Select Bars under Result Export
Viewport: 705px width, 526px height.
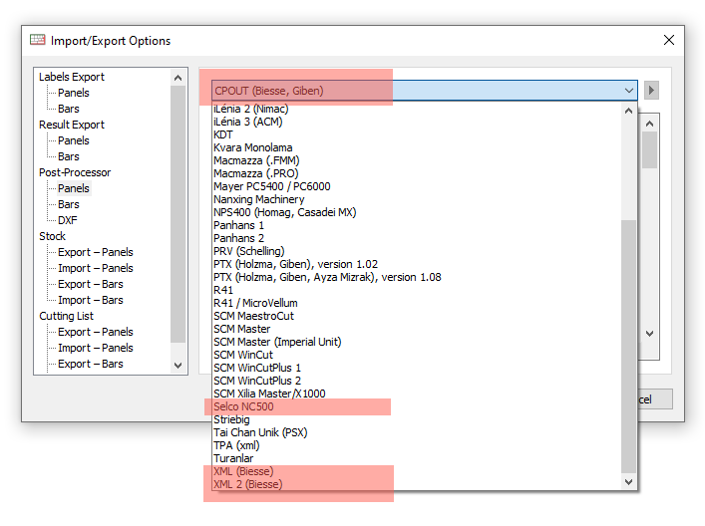(x=69, y=156)
